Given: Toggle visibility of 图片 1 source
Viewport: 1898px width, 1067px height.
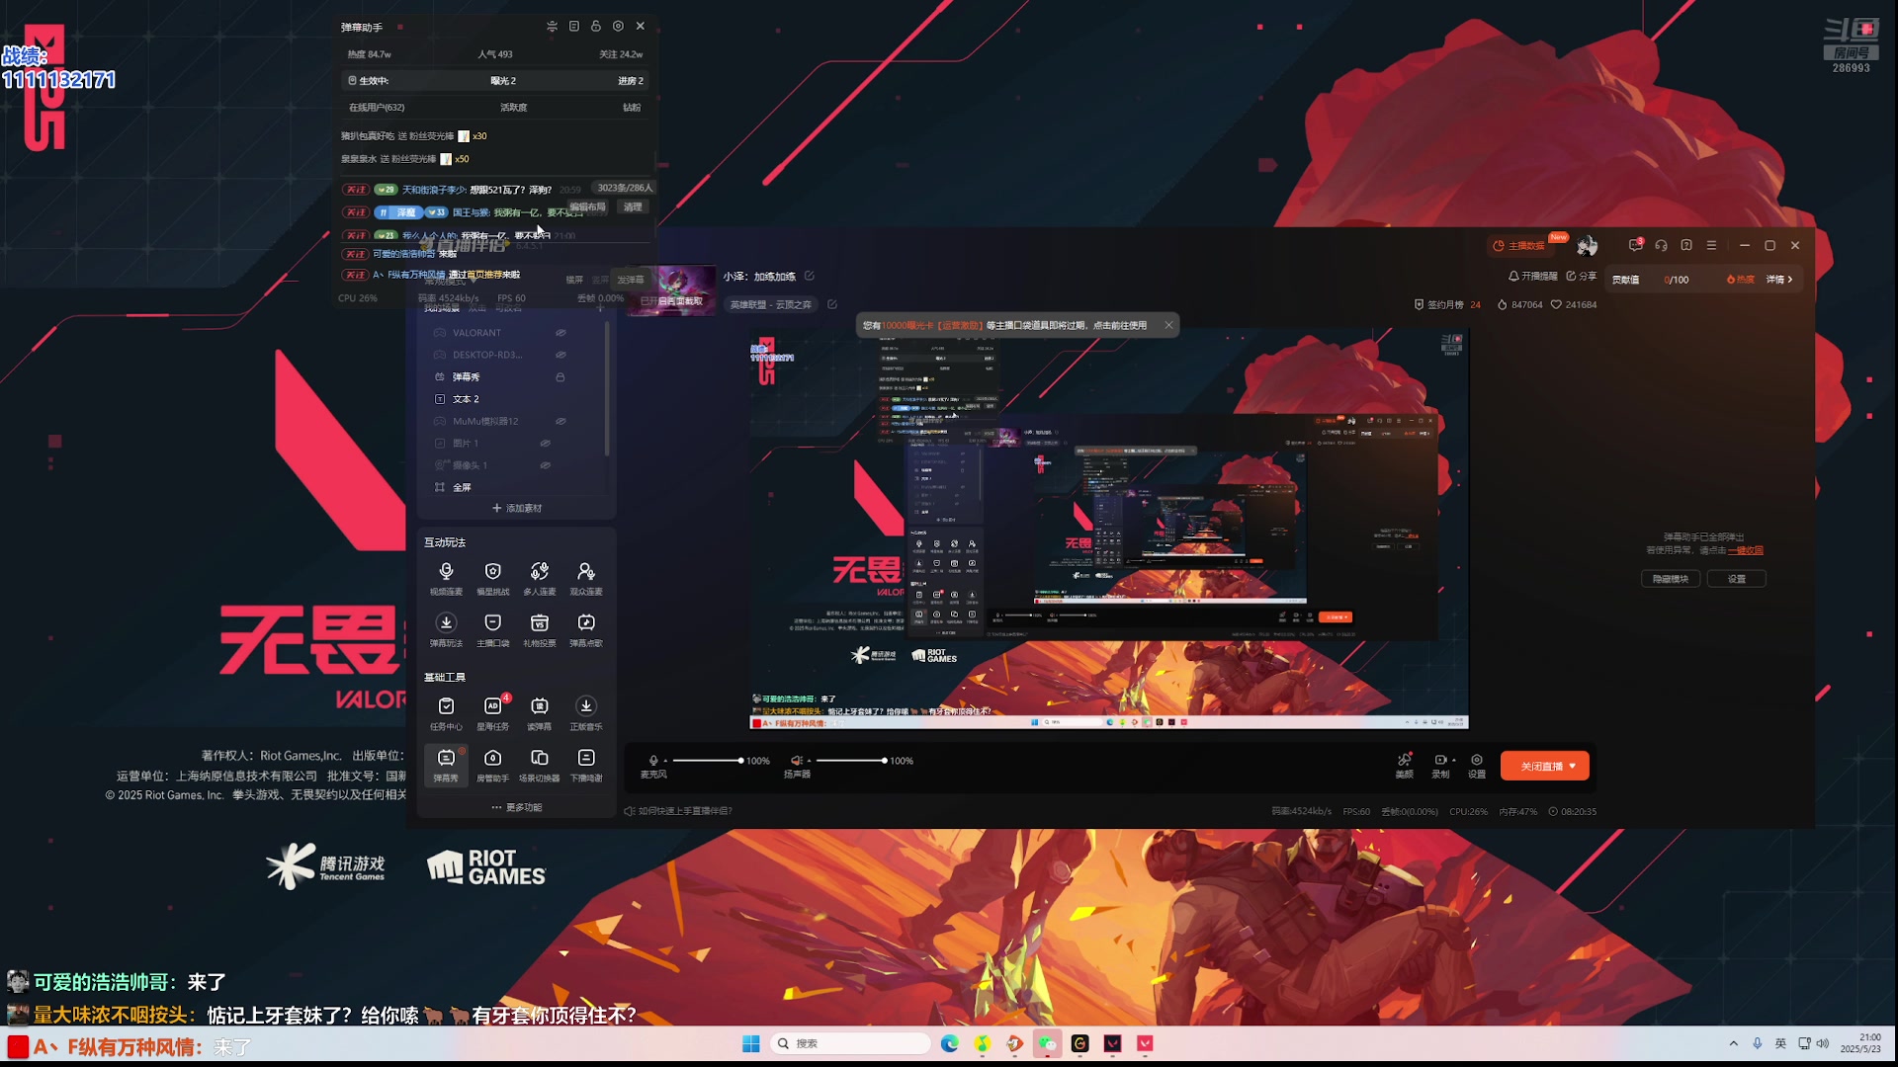Looking at the screenshot, I should [x=545, y=444].
